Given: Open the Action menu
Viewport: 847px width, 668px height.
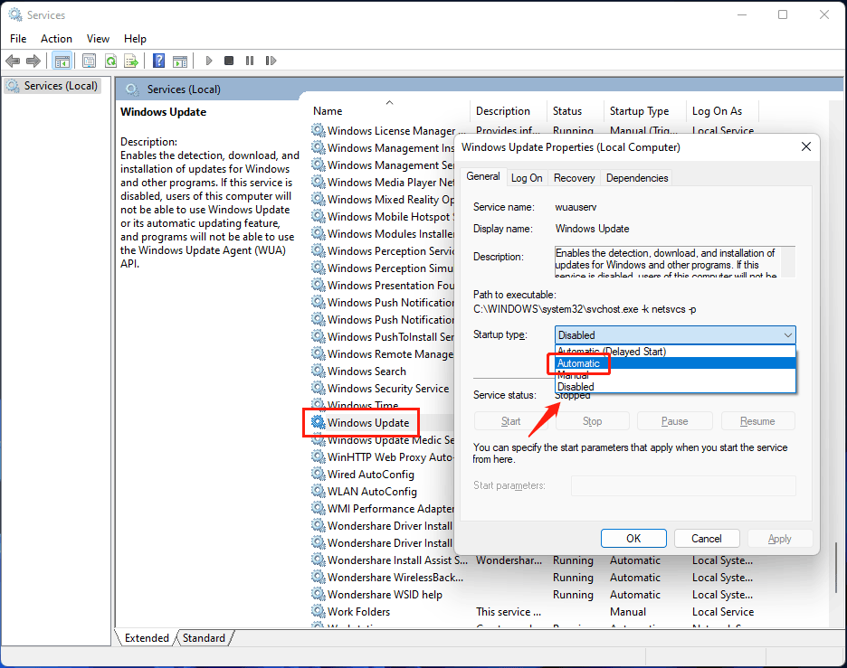Looking at the screenshot, I should [56, 39].
